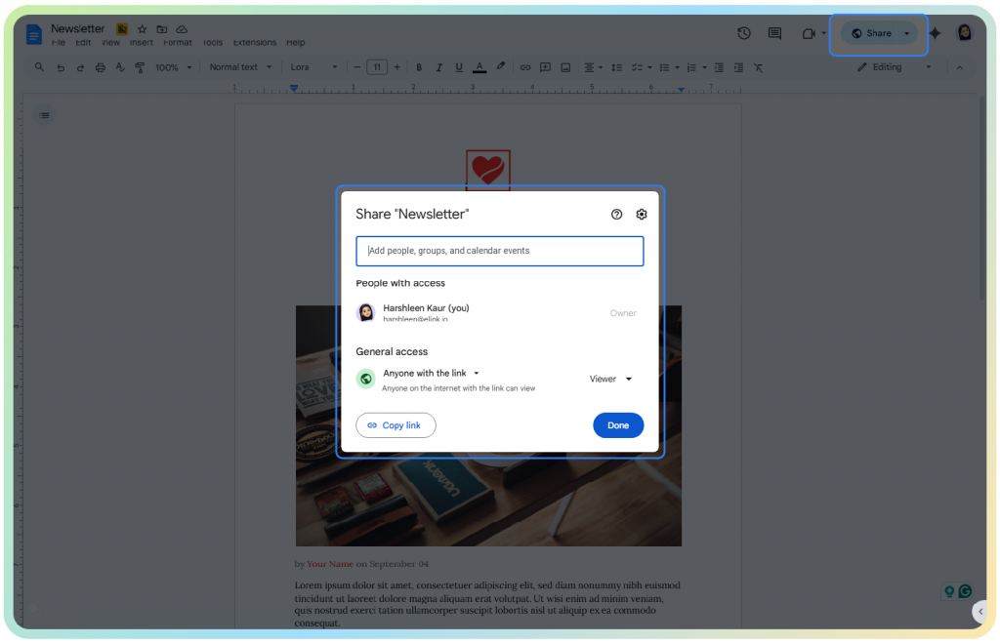Click the decrease indent icon
The width and height of the screenshot is (1000, 644).
coord(719,67)
